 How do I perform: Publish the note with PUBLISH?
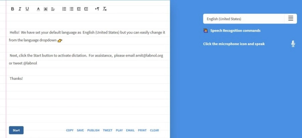click(93, 130)
